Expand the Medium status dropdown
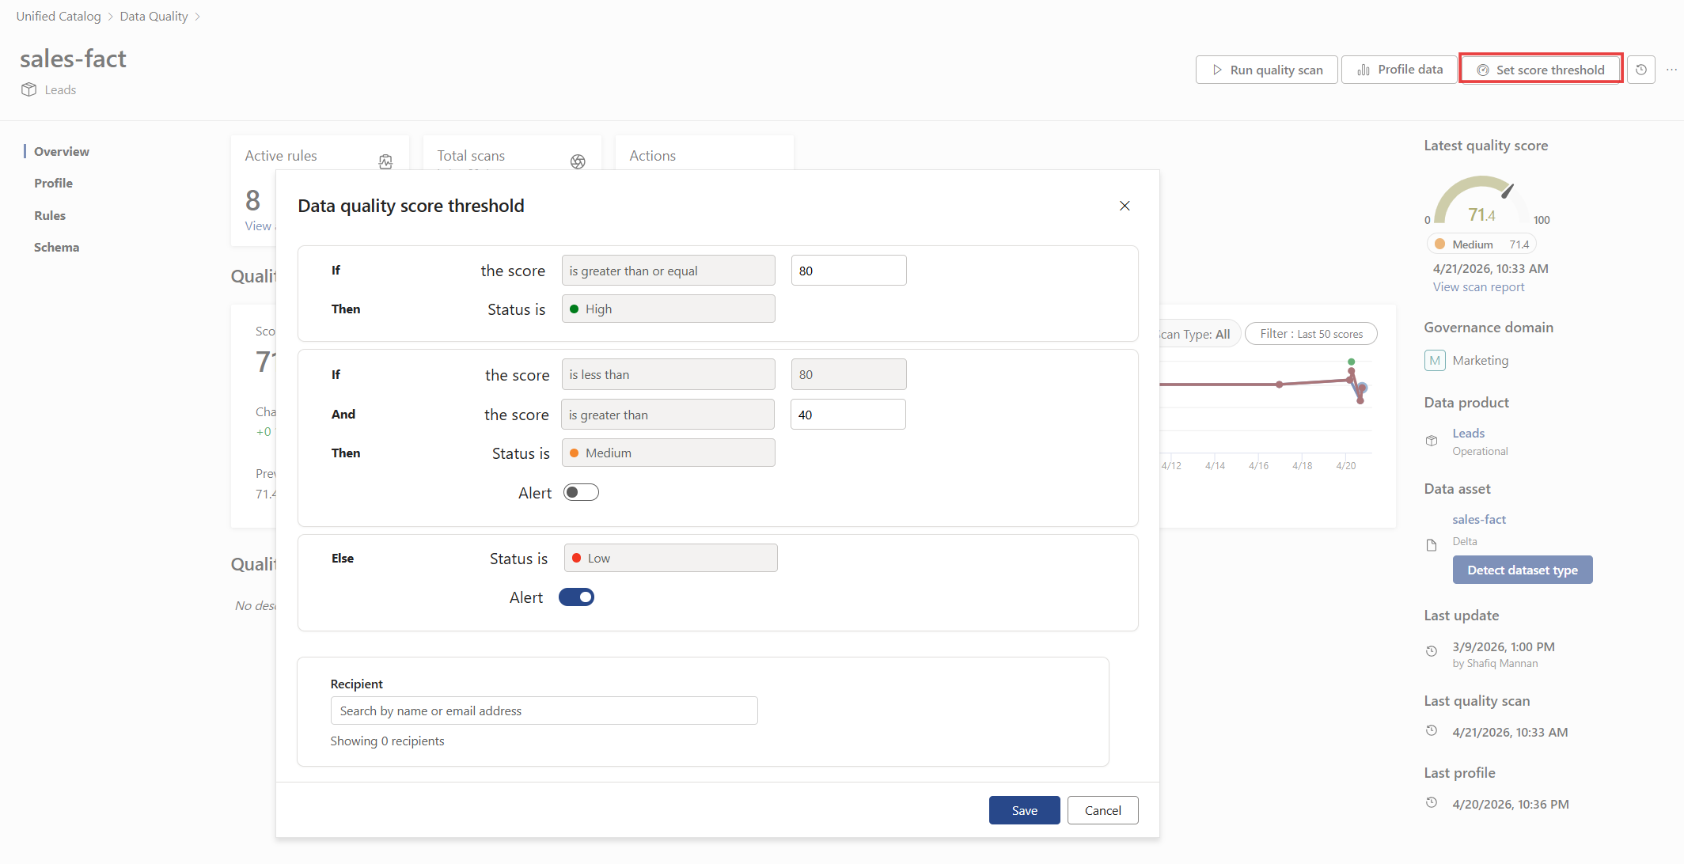 [668, 453]
